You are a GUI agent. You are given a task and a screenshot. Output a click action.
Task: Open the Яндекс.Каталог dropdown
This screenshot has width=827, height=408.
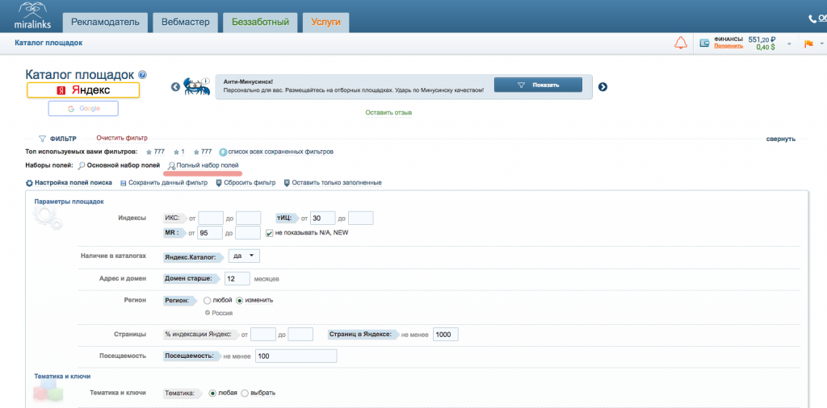244,256
